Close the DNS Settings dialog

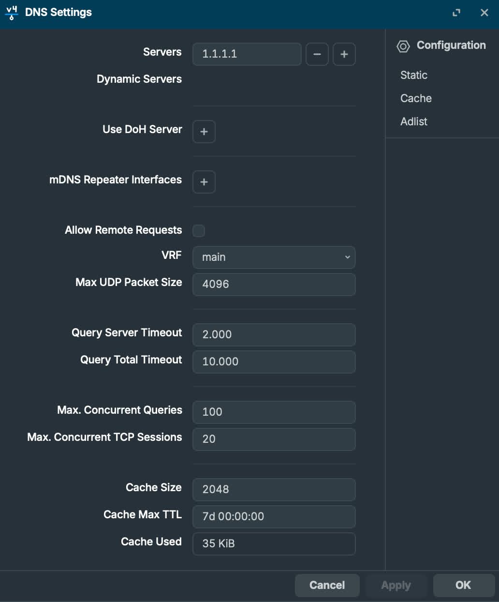(484, 13)
